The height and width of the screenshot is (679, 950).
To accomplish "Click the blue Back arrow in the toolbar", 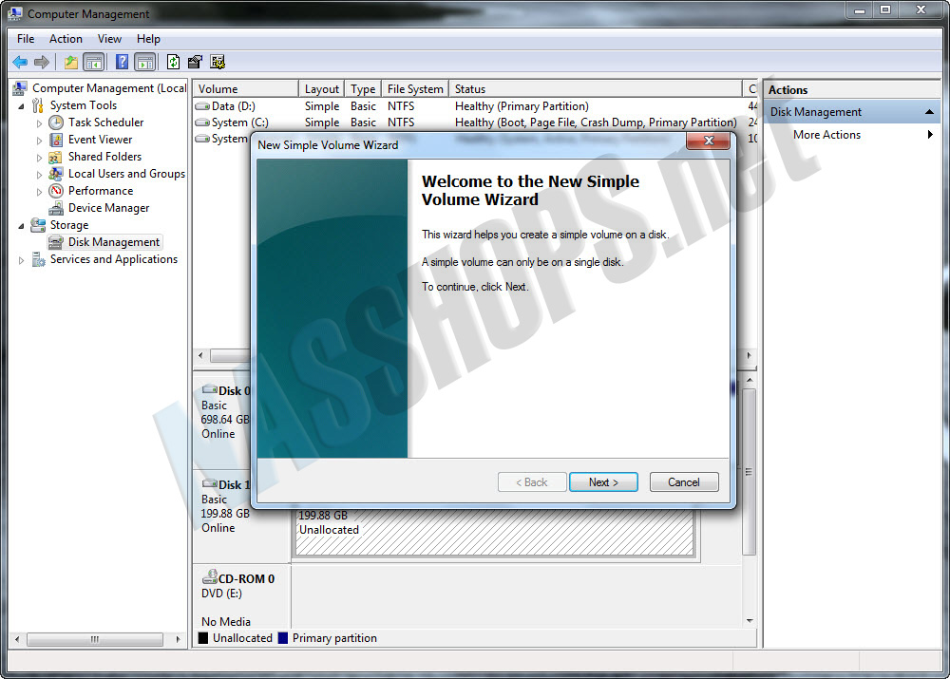I will [x=20, y=62].
